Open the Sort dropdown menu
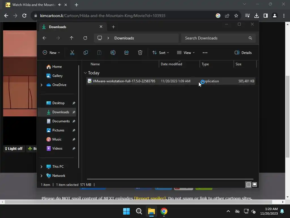Image resolution: width=290 pixels, height=218 pixels. click(161, 53)
